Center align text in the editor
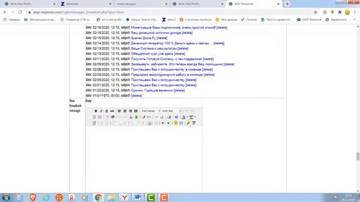 click(125, 111)
